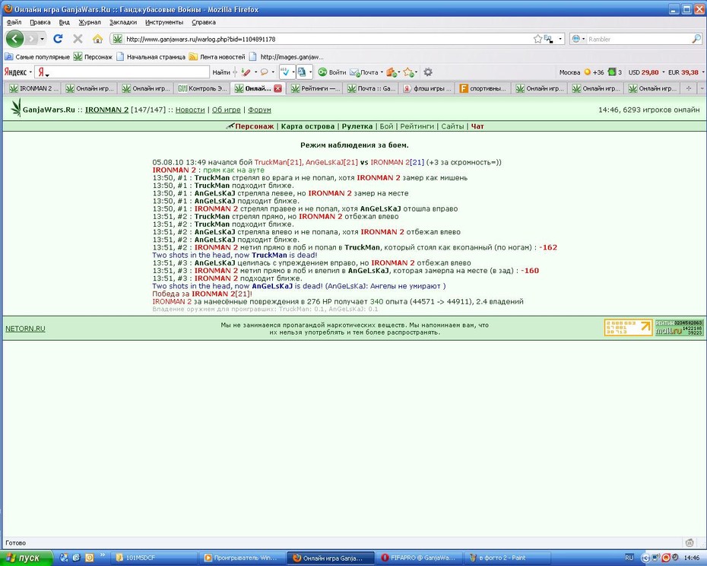Click the IRONMAN 2 profile link in header
Image resolution: width=707 pixels, height=566 pixels.
107,110
